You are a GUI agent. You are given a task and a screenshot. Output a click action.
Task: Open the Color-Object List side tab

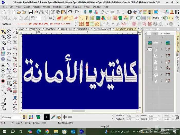coord(178,42)
